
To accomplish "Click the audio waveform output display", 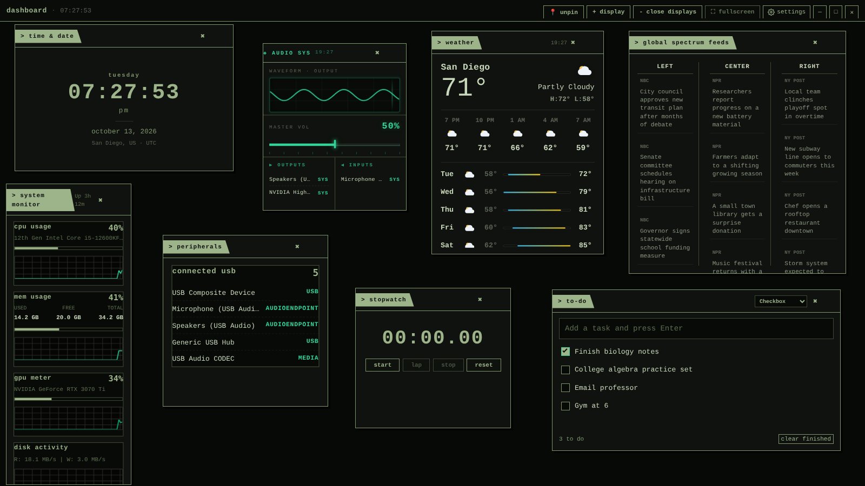I will [335, 95].
